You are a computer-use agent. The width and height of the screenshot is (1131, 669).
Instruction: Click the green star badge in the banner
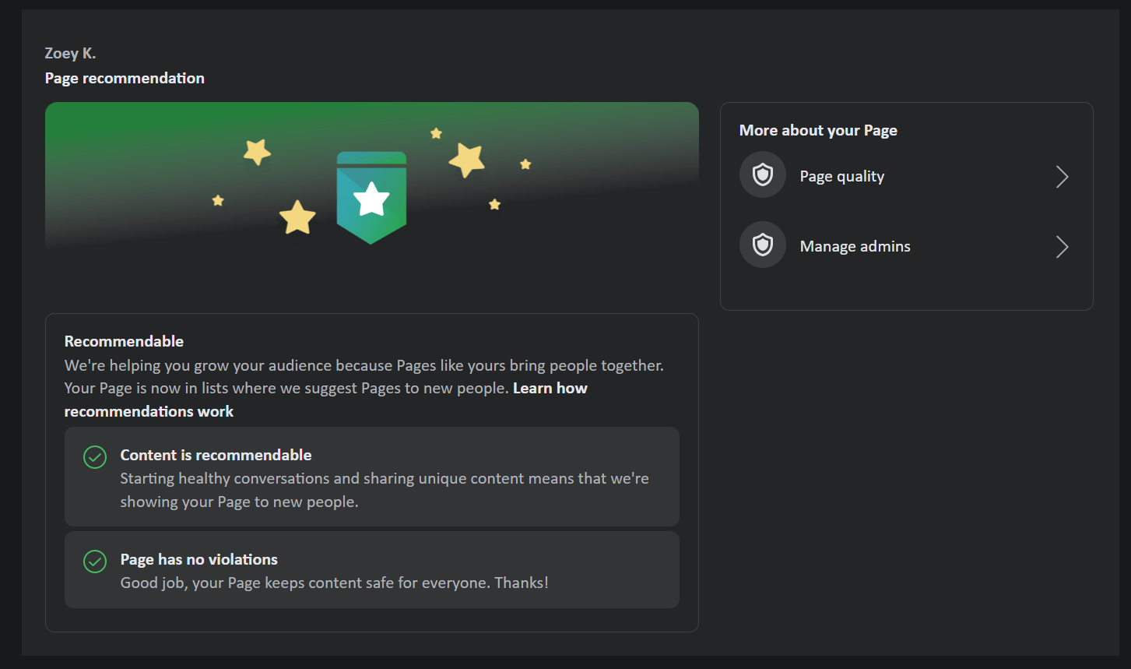click(371, 198)
